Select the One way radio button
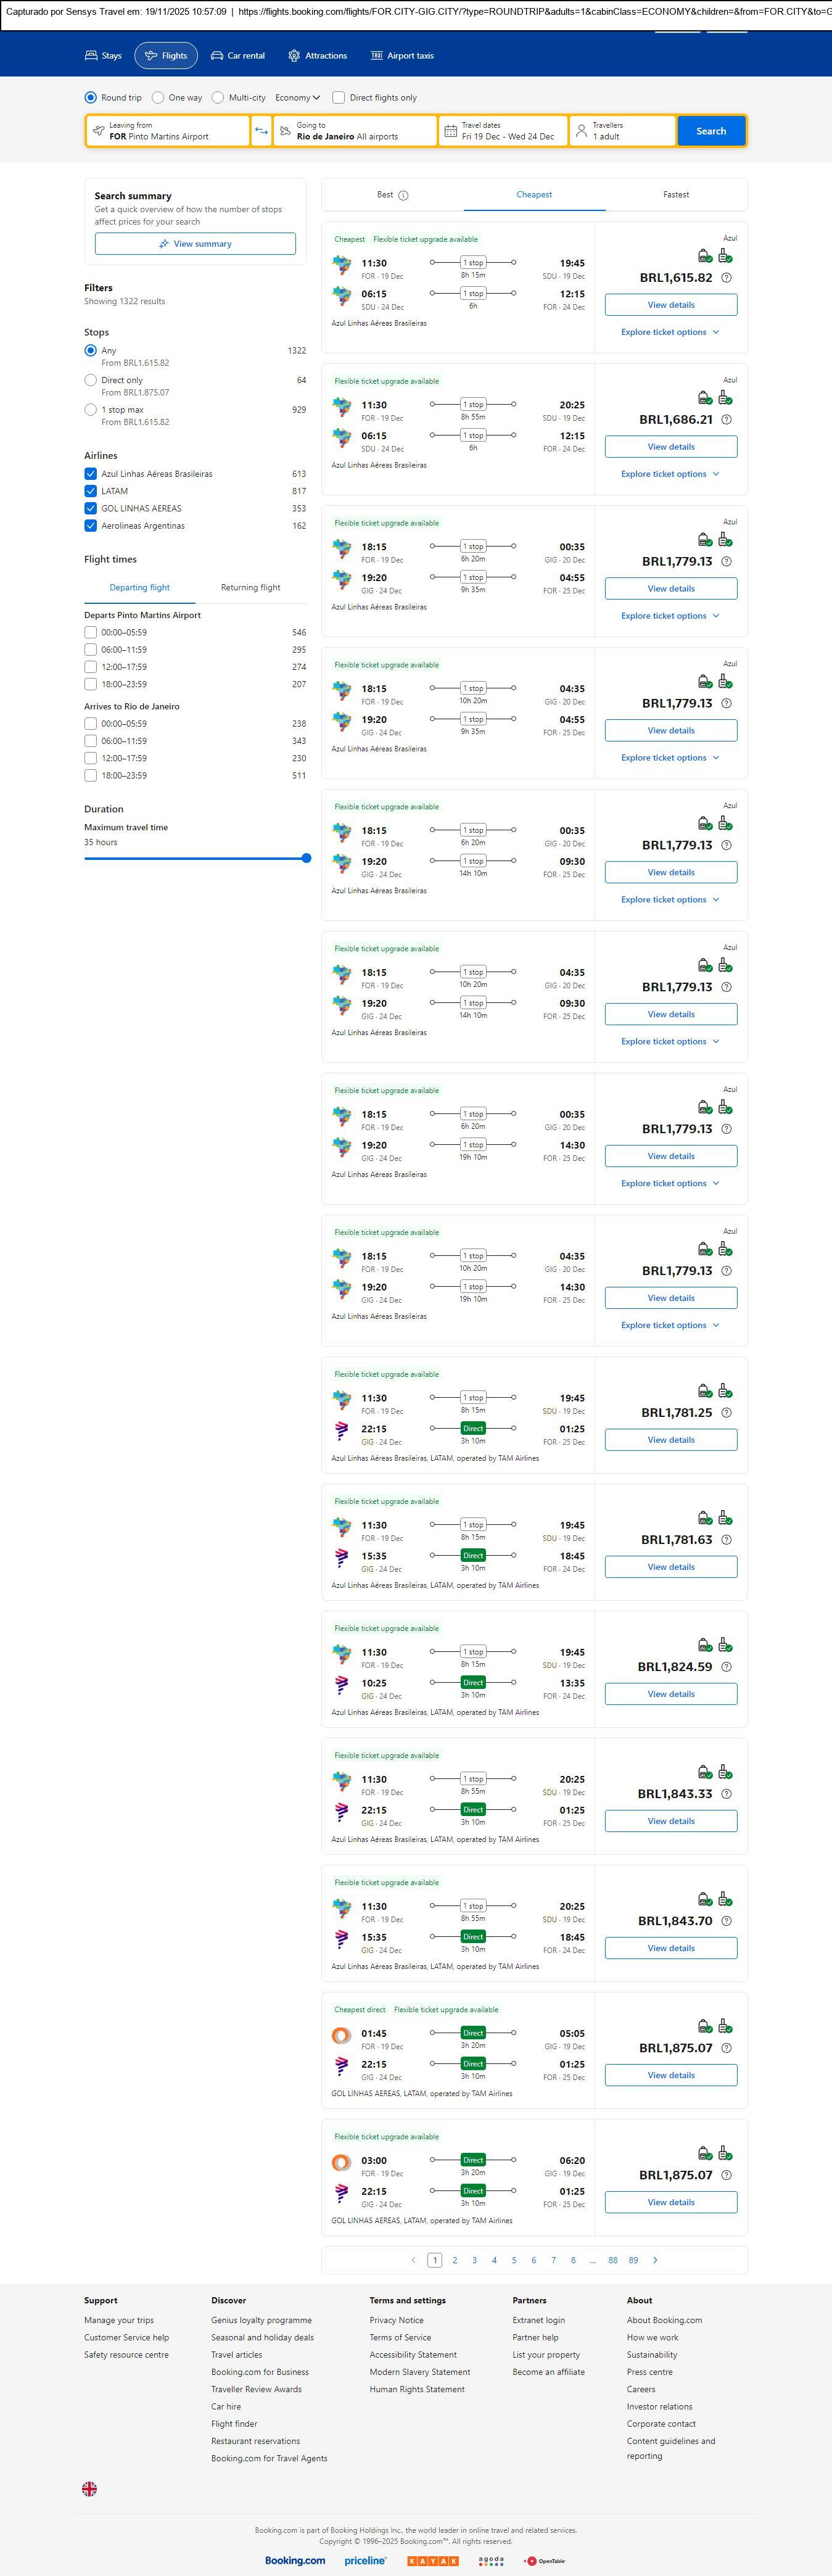Image resolution: width=832 pixels, height=2576 pixels. [x=158, y=98]
